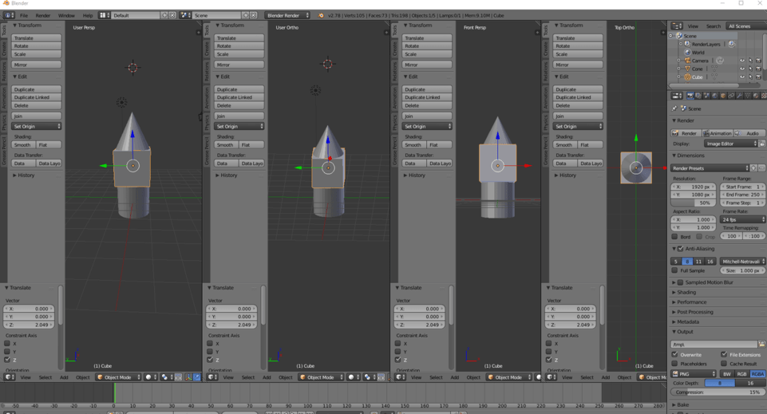Viewport: 767px width, 414px height.
Task: Toggle the 3D manipulator icon in first viewport header
Action: point(189,377)
